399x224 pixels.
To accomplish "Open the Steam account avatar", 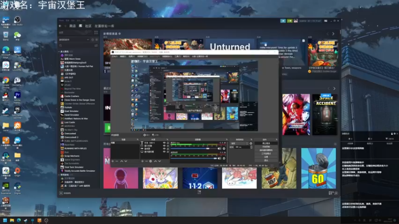I will pos(296,21).
